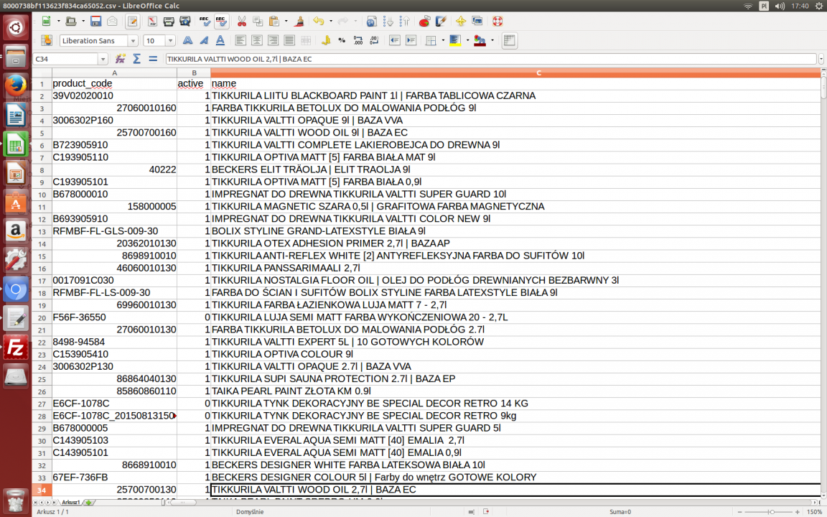827x517 pixels.
Task: Launch the Function Wizard
Action: [x=121, y=59]
